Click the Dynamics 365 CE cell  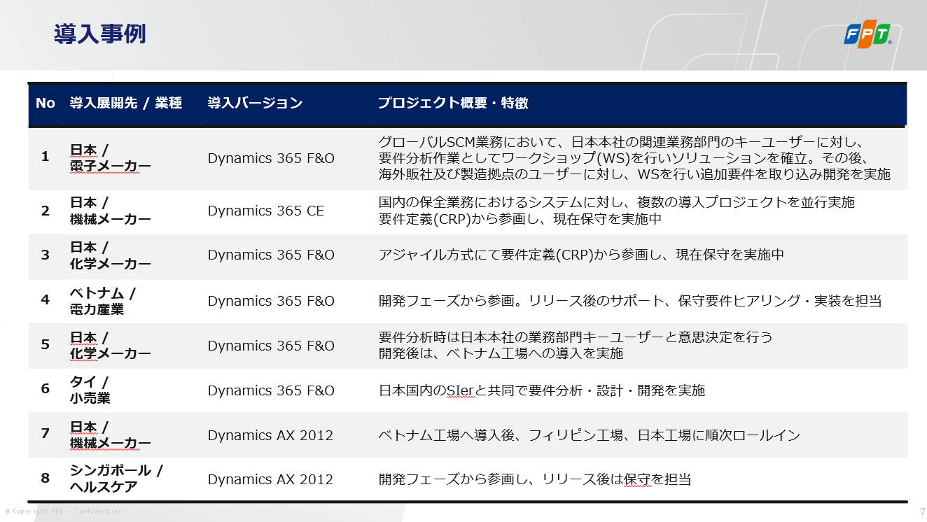click(x=266, y=211)
